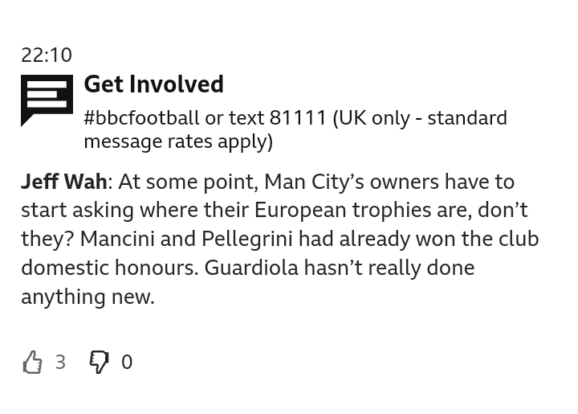The image size is (578, 414).
Task: Click the 22:10 timestamp
Action: [x=47, y=55]
